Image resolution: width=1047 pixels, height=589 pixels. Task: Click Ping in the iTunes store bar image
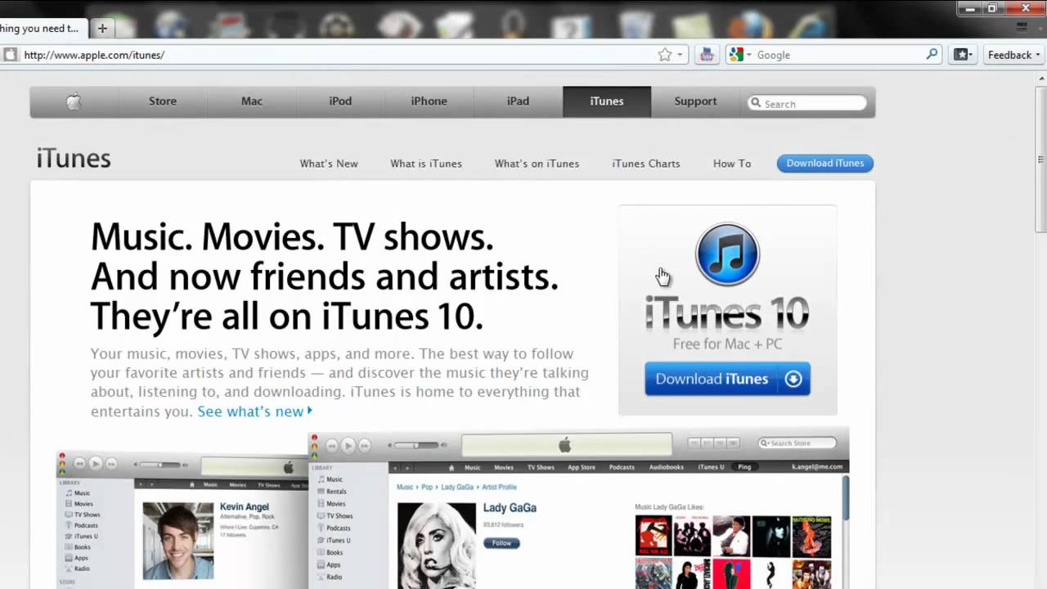click(744, 467)
